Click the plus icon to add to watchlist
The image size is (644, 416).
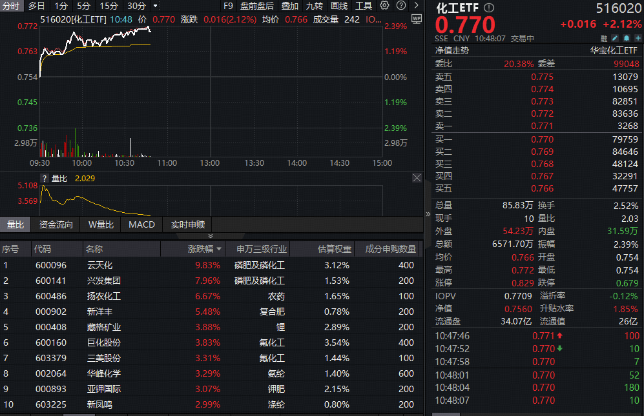(x=637, y=38)
